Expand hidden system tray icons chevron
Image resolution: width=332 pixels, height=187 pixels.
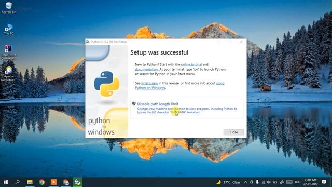(245, 182)
